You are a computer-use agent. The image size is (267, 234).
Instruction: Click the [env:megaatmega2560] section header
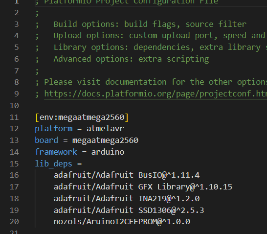pos(82,117)
